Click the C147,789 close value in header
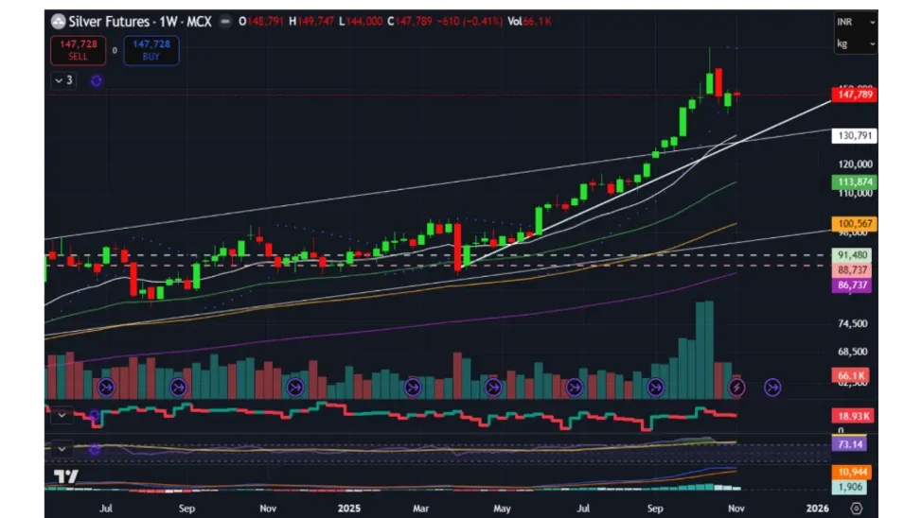 click(409, 22)
